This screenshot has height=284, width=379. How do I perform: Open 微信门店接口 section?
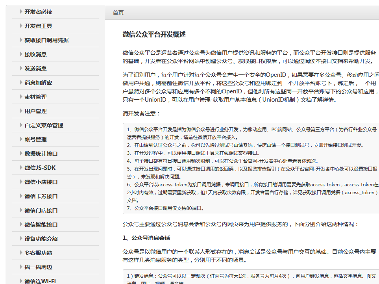click(x=41, y=210)
